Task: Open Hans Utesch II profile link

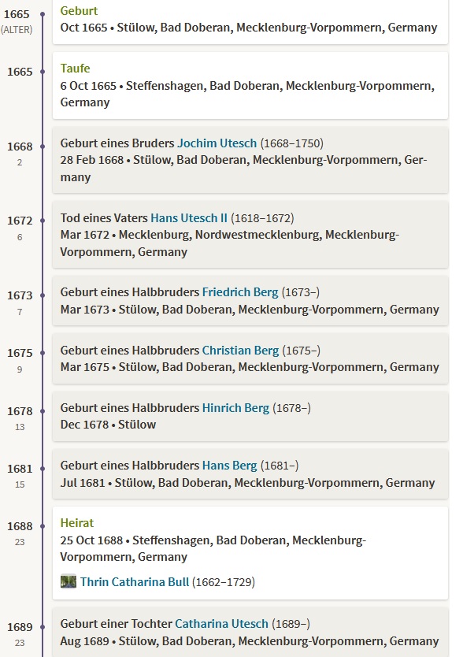Action: (x=188, y=218)
